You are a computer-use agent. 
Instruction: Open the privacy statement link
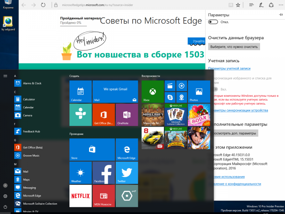click(x=237, y=184)
